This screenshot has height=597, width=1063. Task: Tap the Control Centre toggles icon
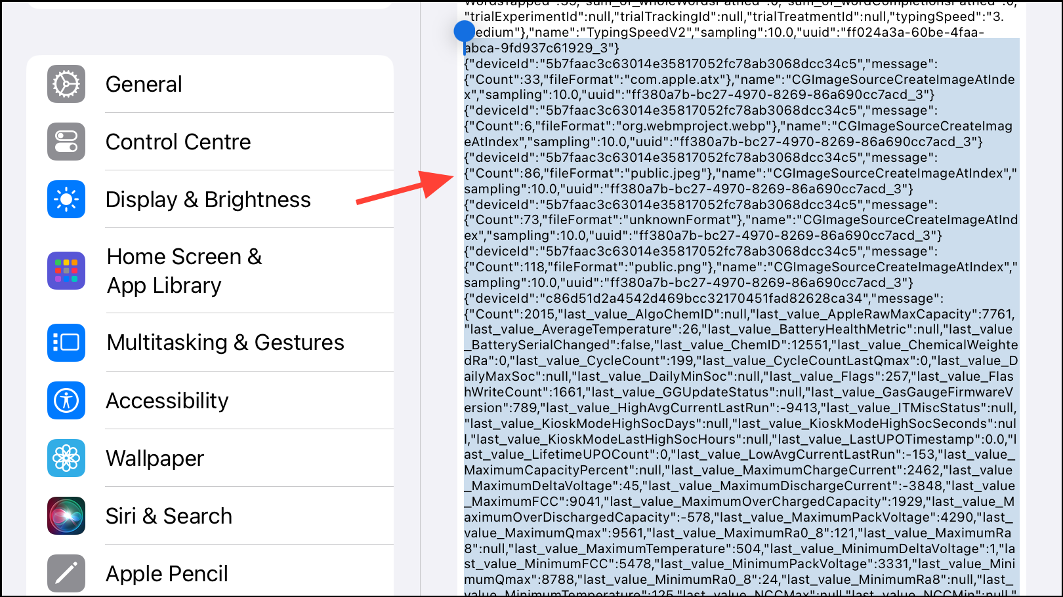pyautogui.click(x=66, y=142)
